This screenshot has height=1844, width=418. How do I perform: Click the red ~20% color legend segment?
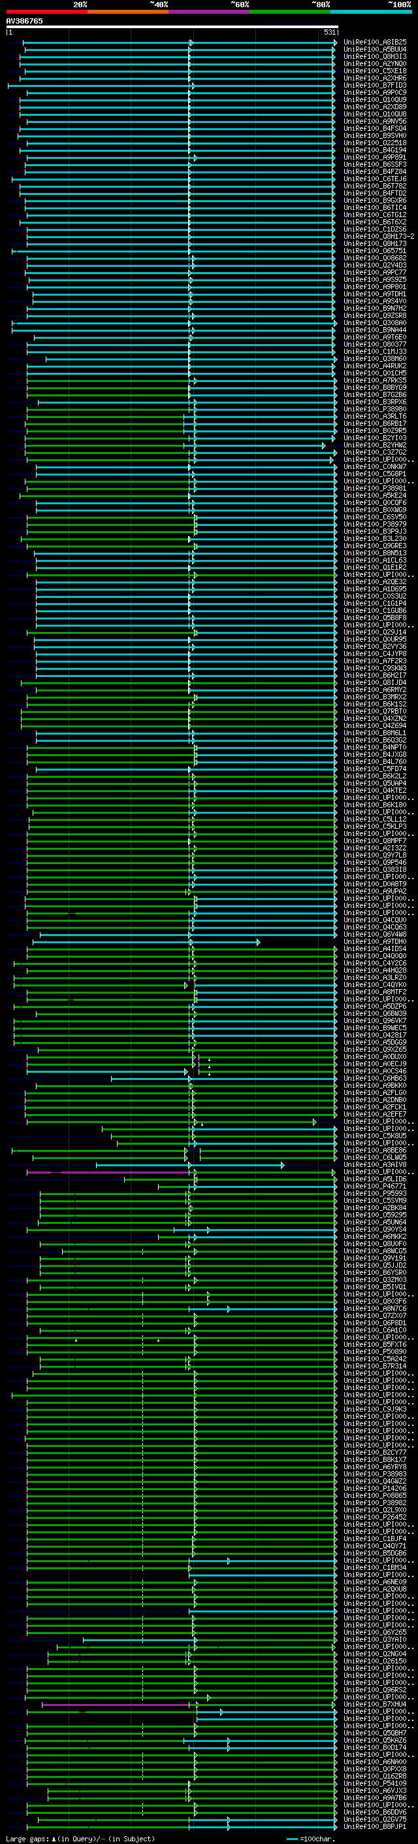click(x=46, y=12)
